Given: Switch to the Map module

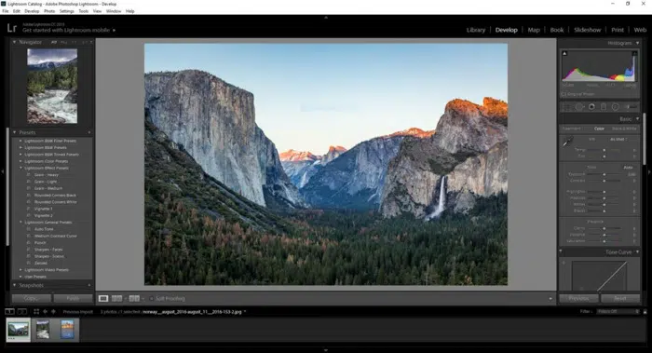Looking at the screenshot, I should click(534, 30).
